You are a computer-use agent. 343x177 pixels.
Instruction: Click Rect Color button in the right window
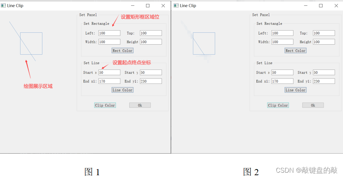pos(296,51)
